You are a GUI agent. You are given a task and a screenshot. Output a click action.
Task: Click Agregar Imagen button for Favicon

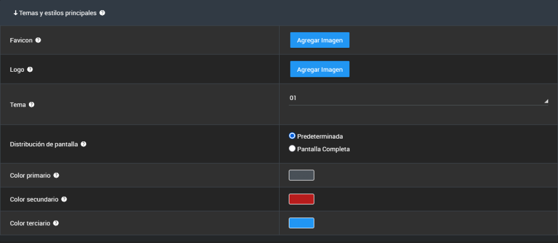319,40
